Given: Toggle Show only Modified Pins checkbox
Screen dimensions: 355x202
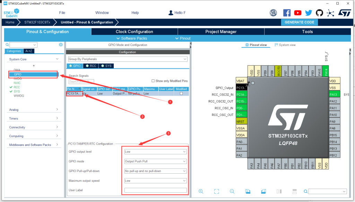Looking at the screenshot, I should pyautogui.click(x=153, y=81).
